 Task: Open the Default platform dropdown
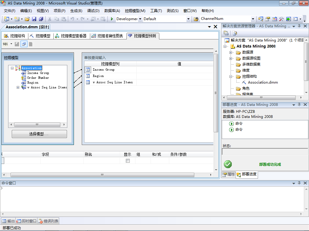click(188, 19)
